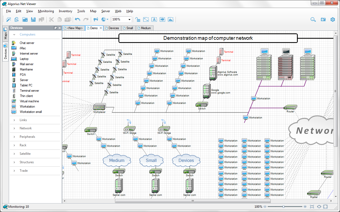Click the Algorius Software server node
Image resolution: width=340 pixels, height=212 pixels.
point(213,73)
